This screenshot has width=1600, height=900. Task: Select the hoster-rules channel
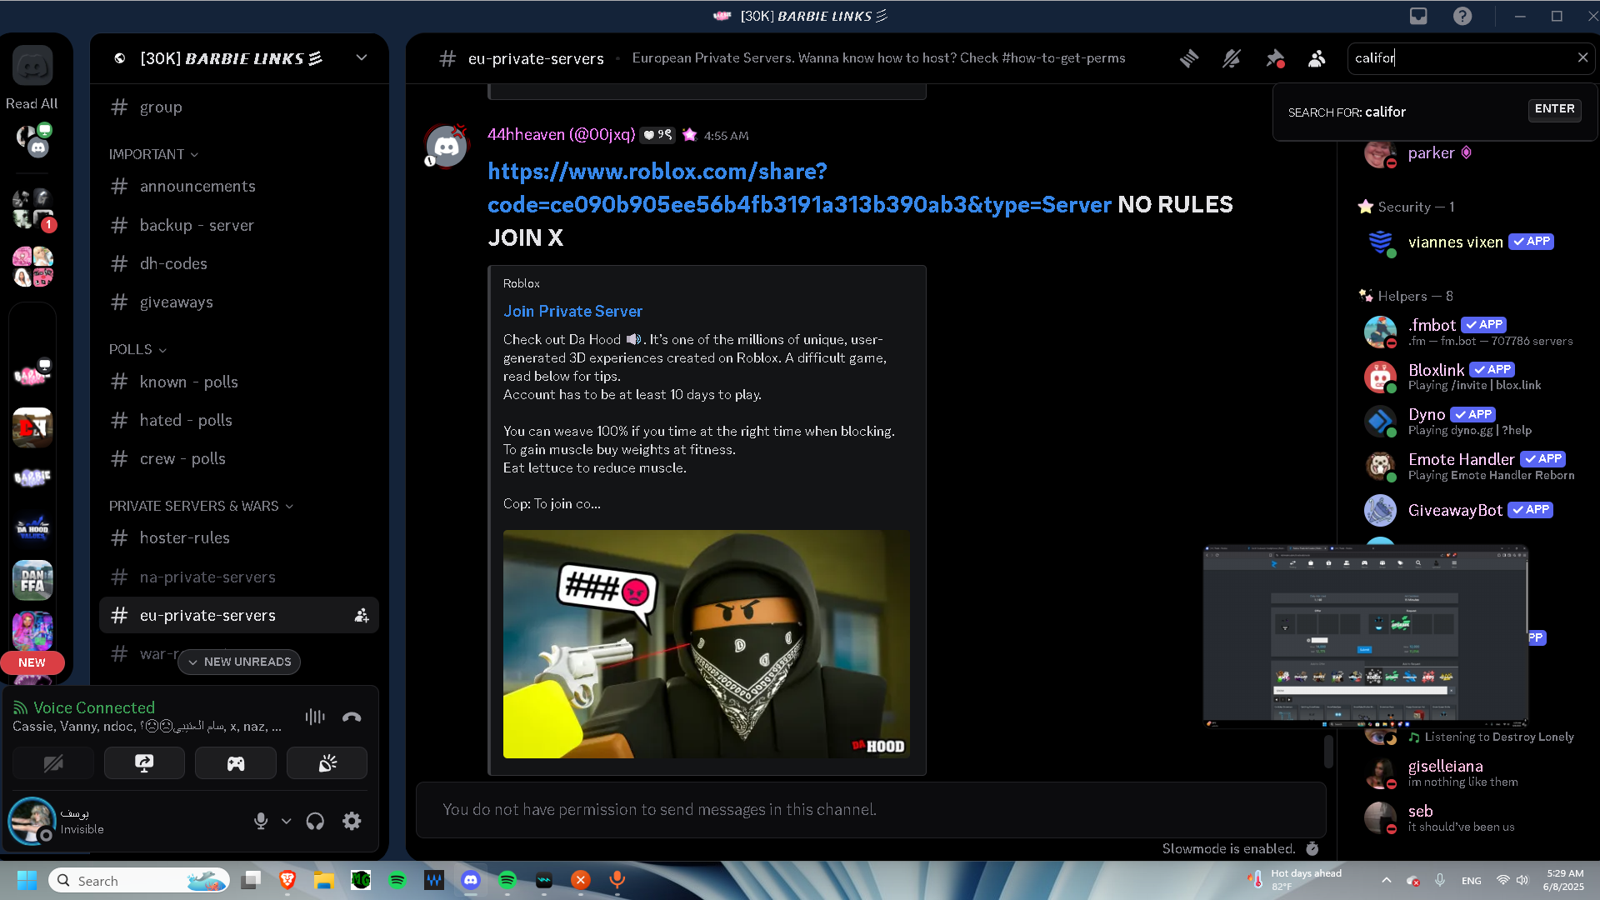point(238,538)
